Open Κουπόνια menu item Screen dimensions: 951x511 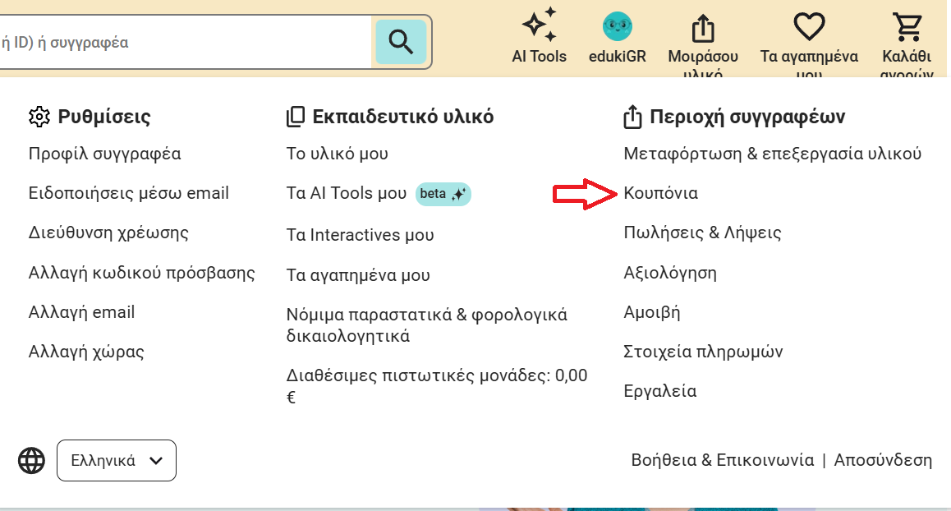click(x=660, y=193)
